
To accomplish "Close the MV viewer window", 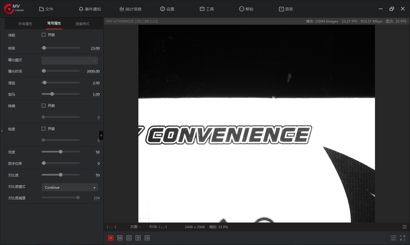I will pyautogui.click(x=403, y=9).
